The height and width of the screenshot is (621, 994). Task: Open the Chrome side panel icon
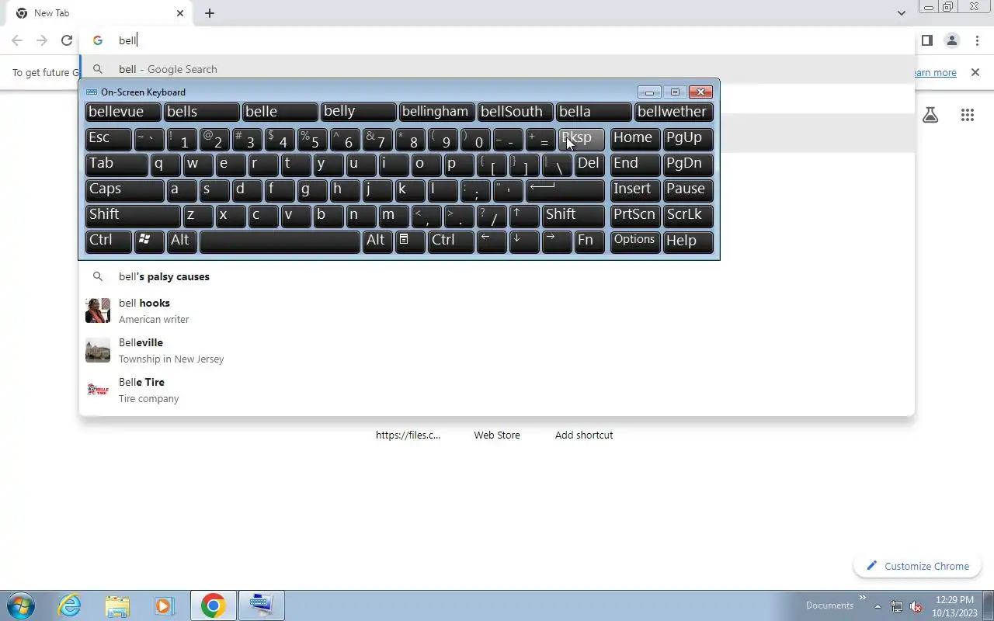click(926, 40)
